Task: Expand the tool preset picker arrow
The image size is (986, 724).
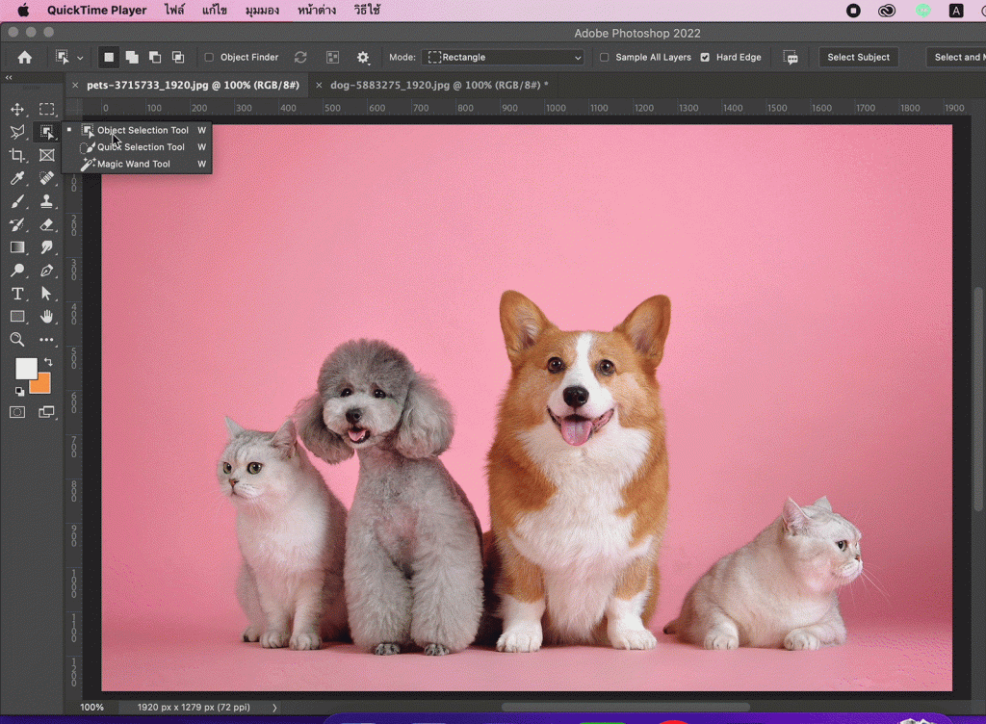Action: point(80,58)
